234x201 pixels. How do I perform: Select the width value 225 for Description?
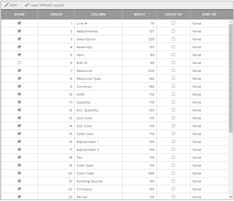(x=151, y=39)
